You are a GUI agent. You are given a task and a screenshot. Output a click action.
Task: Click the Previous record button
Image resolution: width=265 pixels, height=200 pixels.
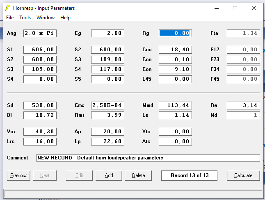pyautogui.click(x=18, y=175)
